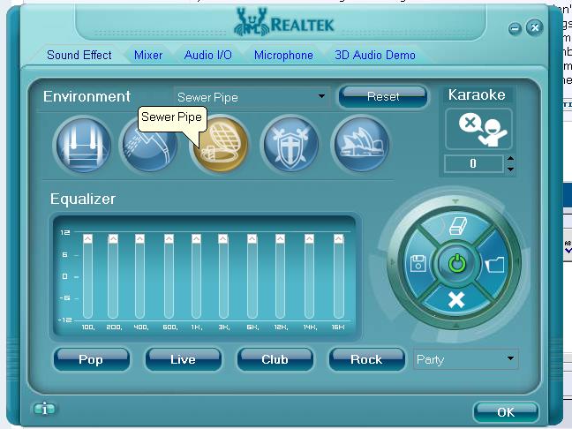Click the 14K equalizer slider handle
572x429 pixels.
pyautogui.click(x=309, y=238)
